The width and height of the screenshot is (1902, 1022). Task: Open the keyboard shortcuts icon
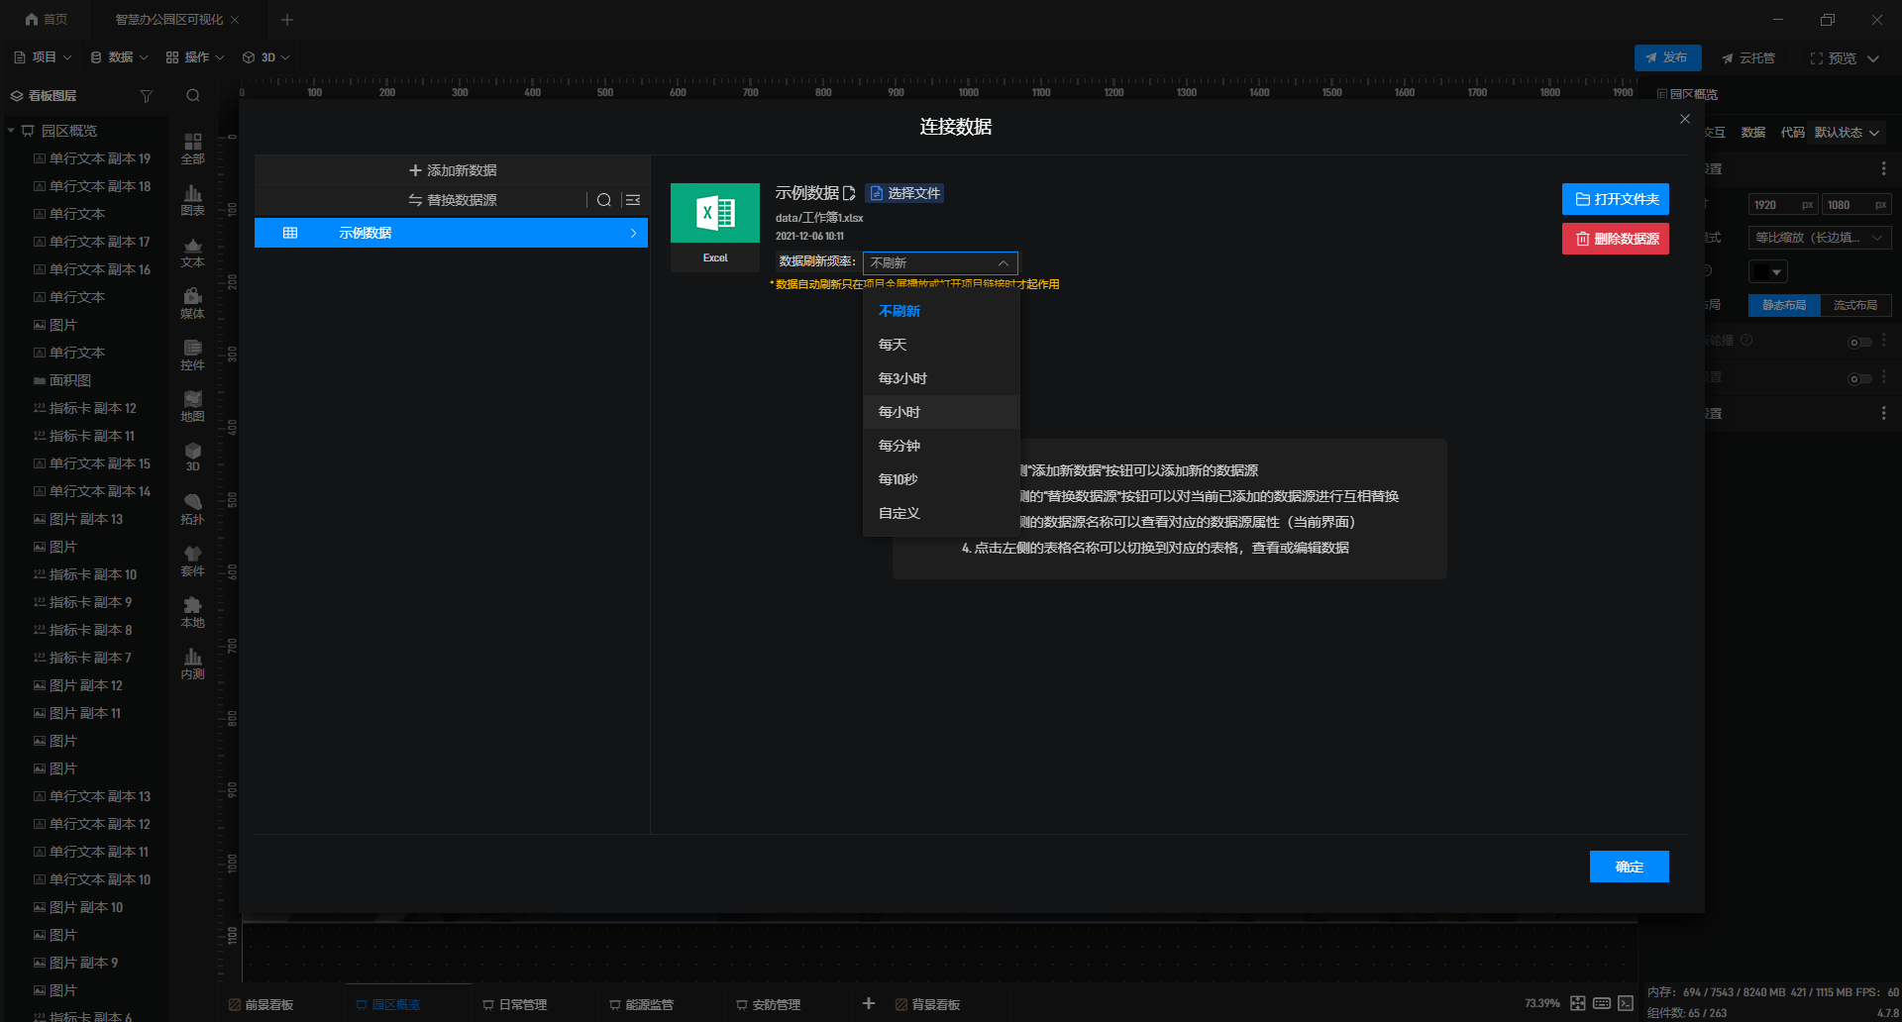(1602, 1003)
